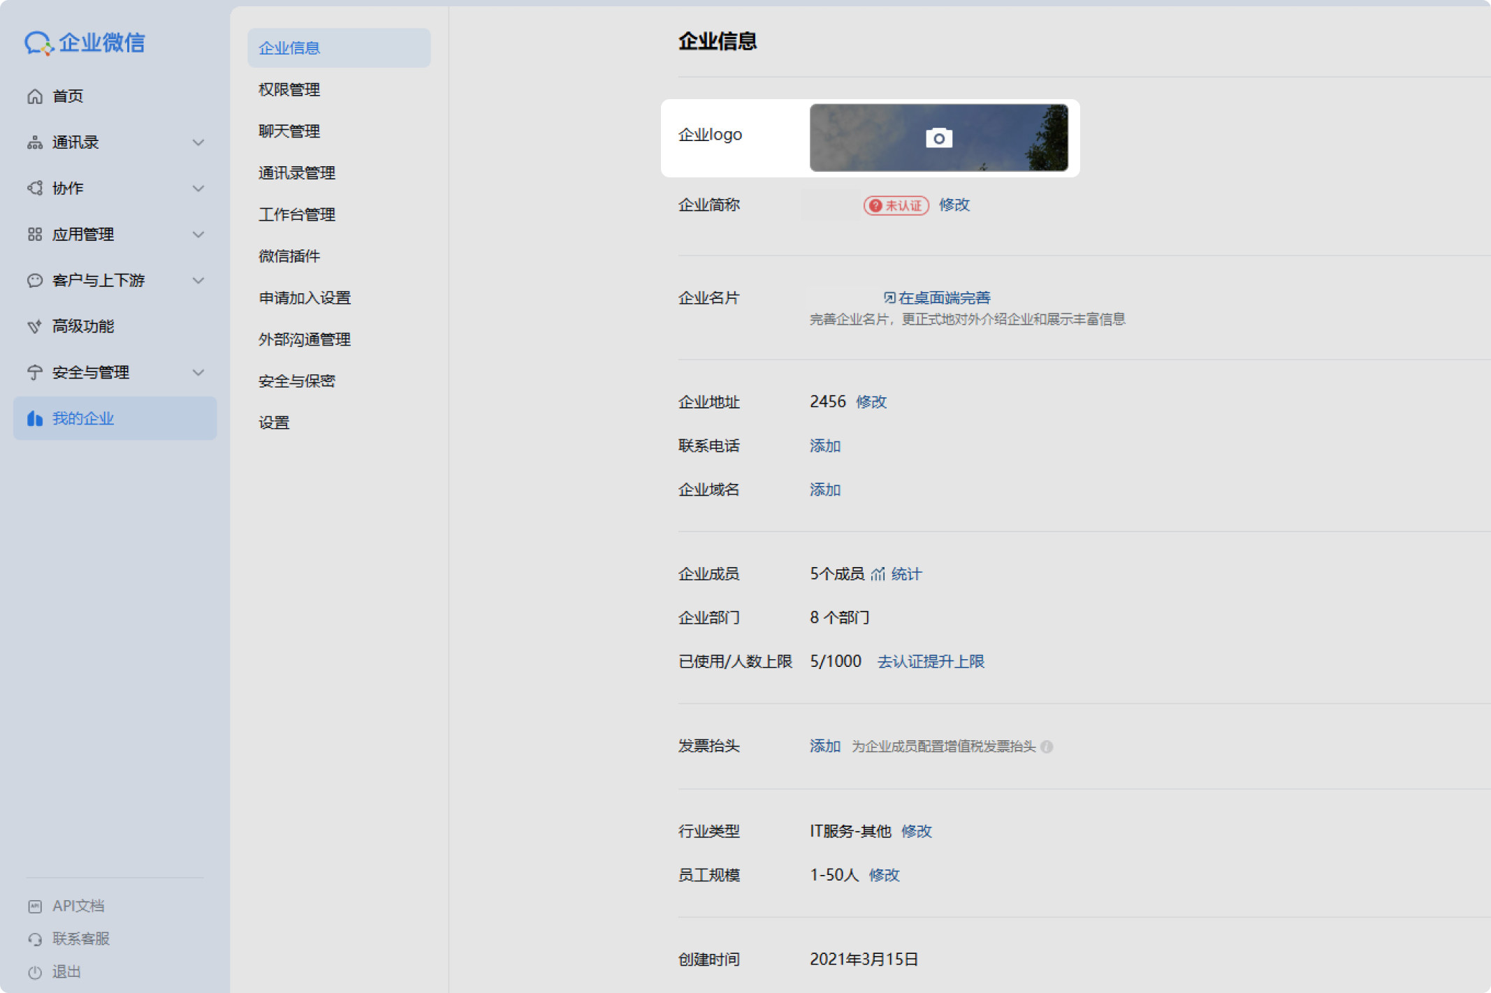The height and width of the screenshot is (993, 1491).
Task: Click the 退出 power icon
Action: pos(35,972)
